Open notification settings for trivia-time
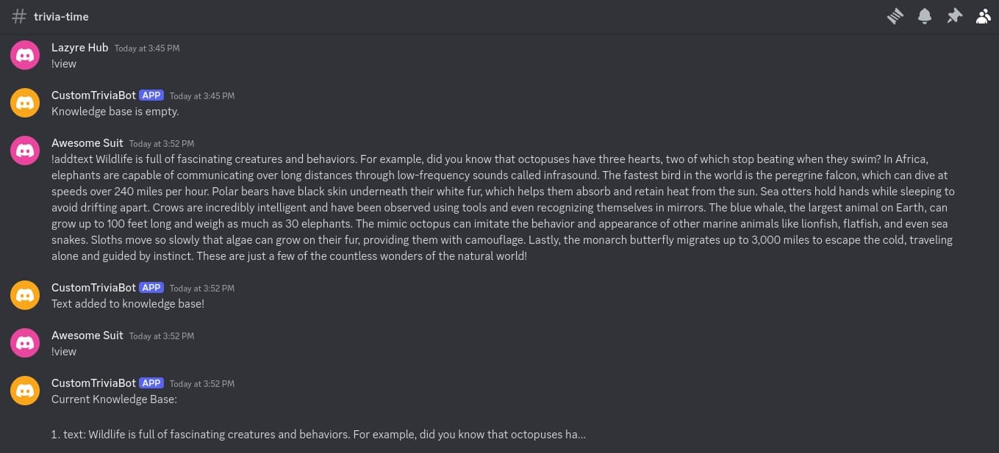The width and height of the screenshot is (999, 453). tap(924, 15)
